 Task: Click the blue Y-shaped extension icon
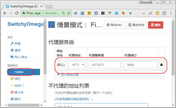pos(130,13)
